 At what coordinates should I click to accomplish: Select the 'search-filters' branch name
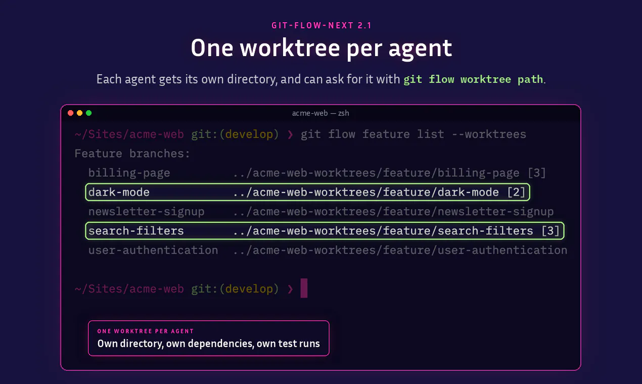point(136,231)
